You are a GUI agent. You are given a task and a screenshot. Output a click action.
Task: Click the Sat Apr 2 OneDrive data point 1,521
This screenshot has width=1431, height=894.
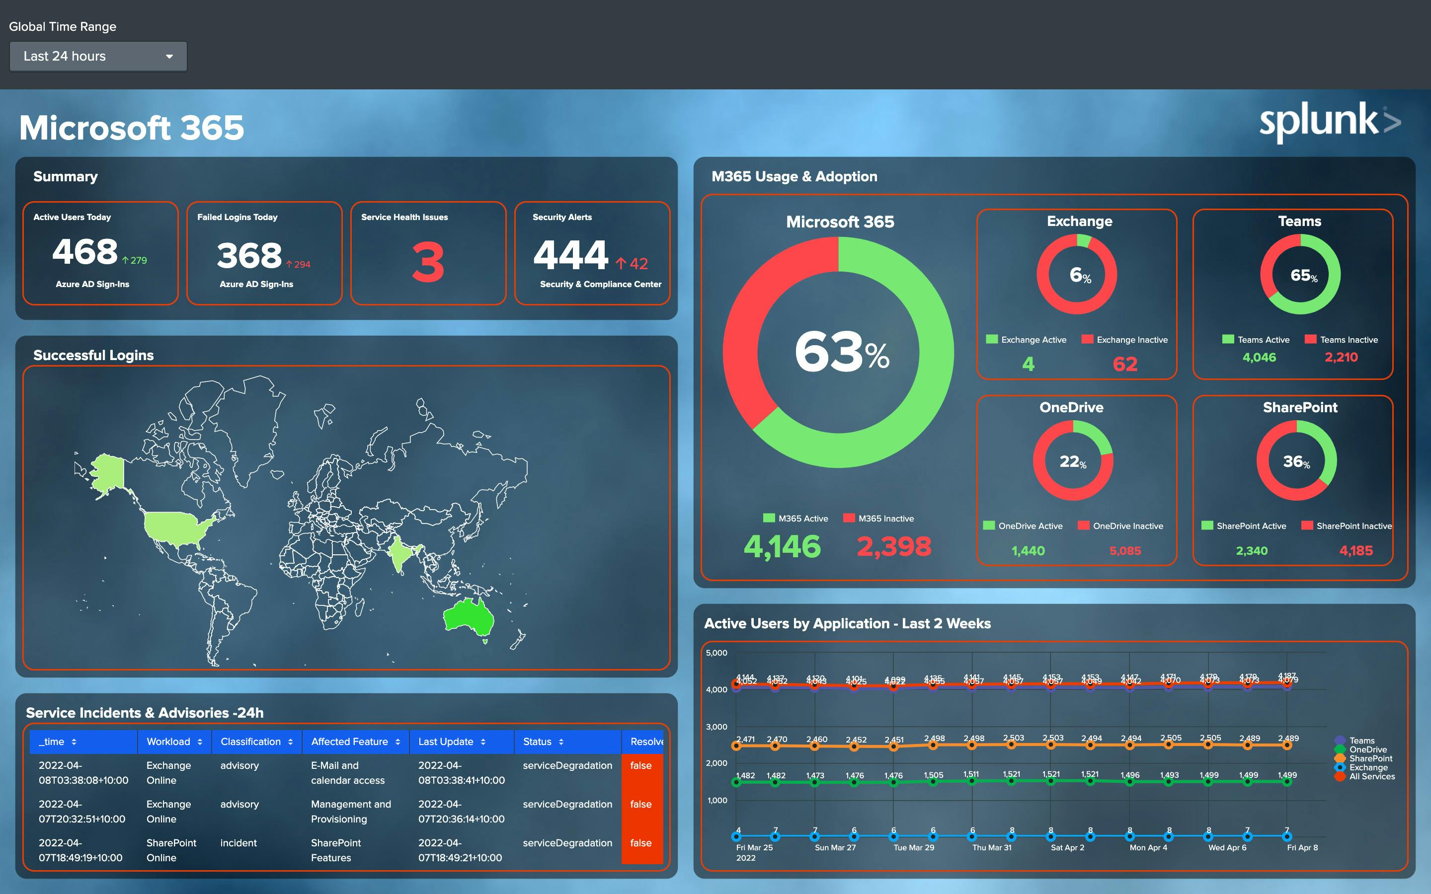tap(1051, 780)
